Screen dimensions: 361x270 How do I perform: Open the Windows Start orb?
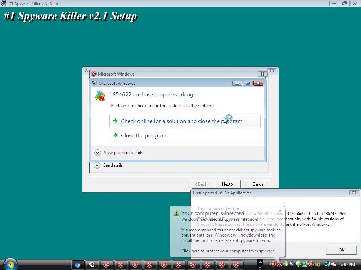[10, 264]
